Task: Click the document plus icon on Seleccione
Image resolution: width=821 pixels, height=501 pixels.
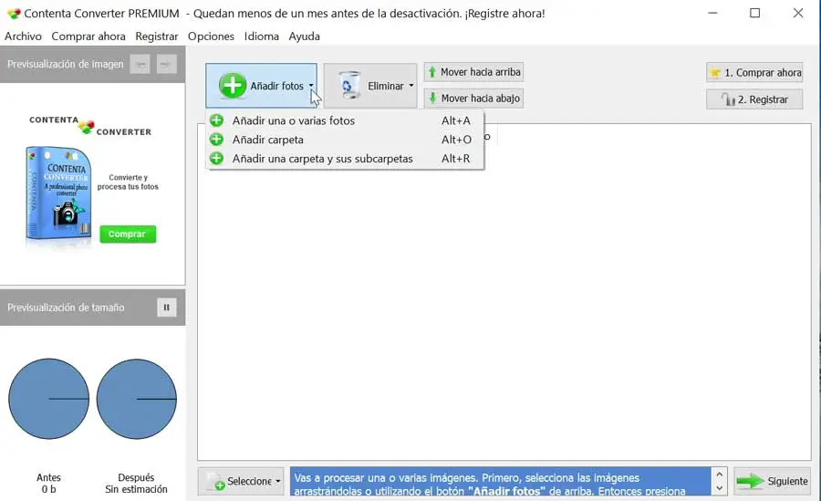Action: coord(215,482)
